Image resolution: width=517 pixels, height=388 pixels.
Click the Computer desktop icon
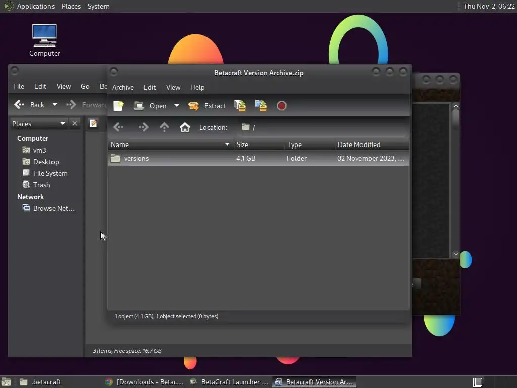(44, 40)
